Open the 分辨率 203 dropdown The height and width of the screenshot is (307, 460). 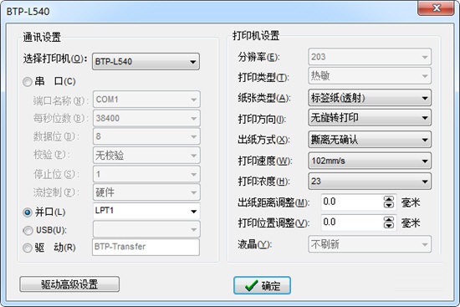click(x=370, y=57)
